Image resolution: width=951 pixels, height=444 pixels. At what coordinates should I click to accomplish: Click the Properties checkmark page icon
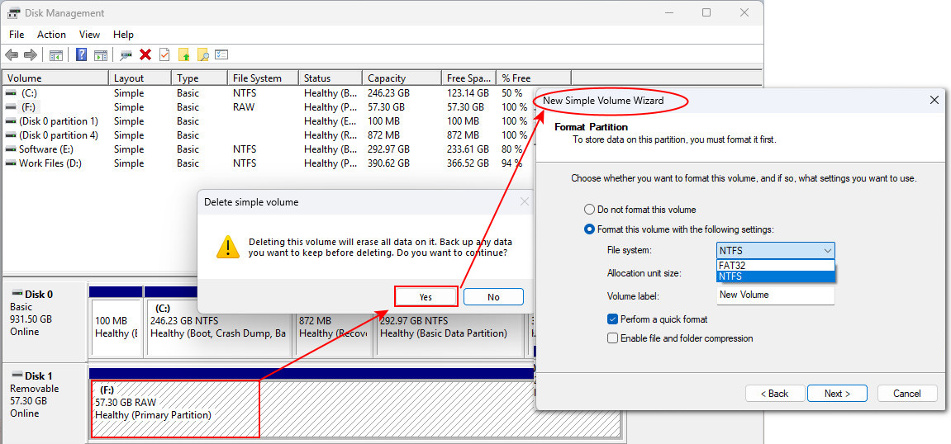tap(164, 55)
